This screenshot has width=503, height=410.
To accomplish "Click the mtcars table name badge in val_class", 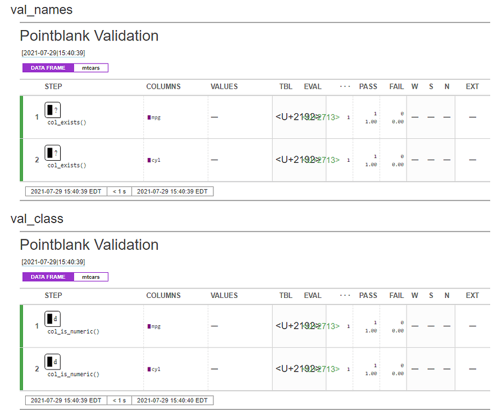I will click(x=91, y=277).
